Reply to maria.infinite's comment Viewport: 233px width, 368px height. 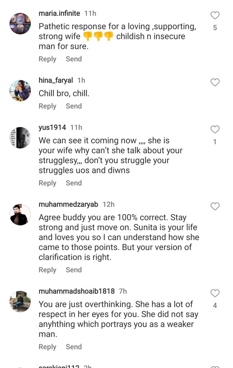[47, 59]
